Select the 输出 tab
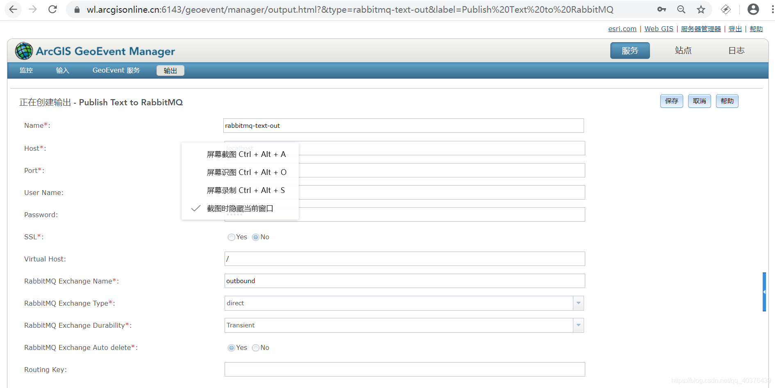Screen dimensions: 775x388 click(170, 70)
